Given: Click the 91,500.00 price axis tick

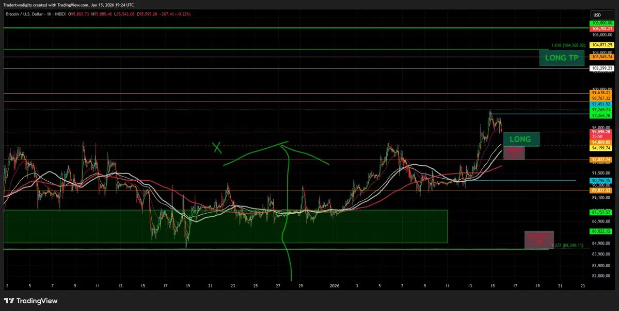Looking at the screenshot, I should point(601,173).
